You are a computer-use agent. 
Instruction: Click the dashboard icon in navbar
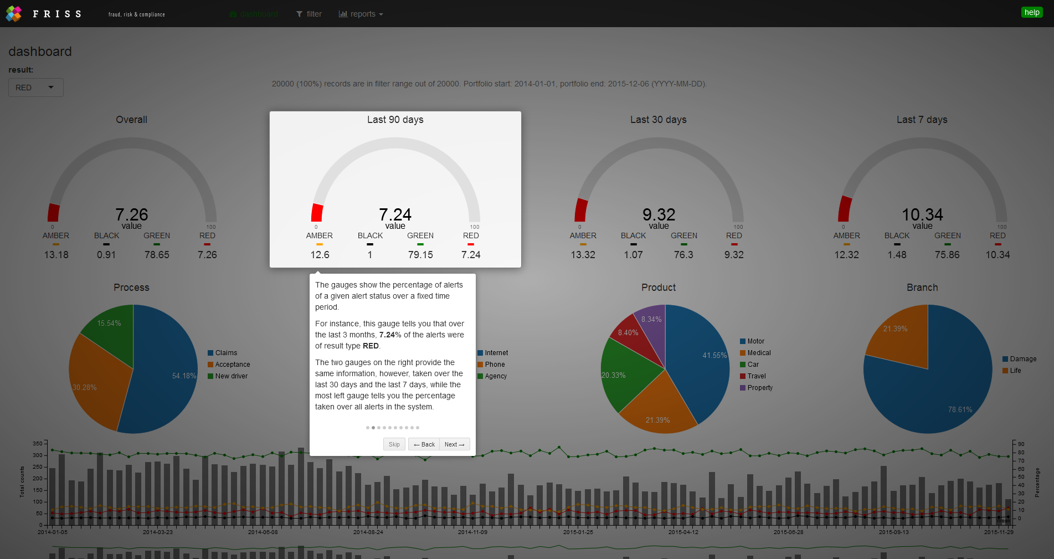[x=233, y=14]
